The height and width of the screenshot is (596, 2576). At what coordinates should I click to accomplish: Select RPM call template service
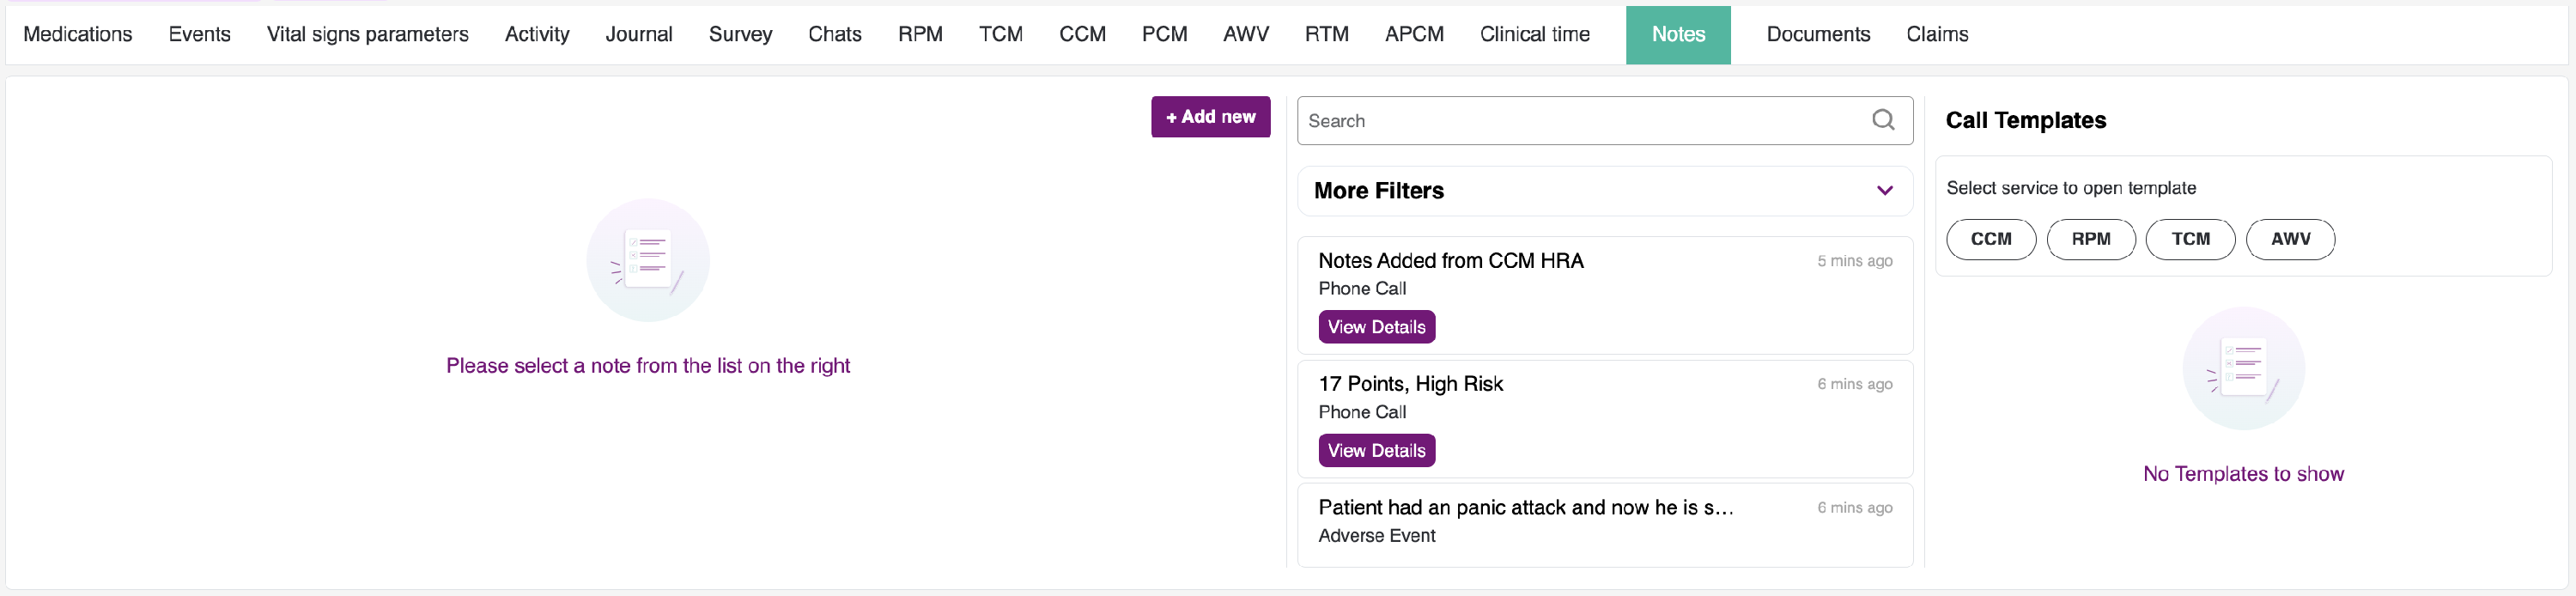(x=2090, y=239)
